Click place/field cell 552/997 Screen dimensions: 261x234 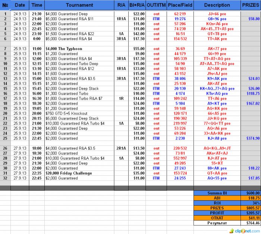180,158
